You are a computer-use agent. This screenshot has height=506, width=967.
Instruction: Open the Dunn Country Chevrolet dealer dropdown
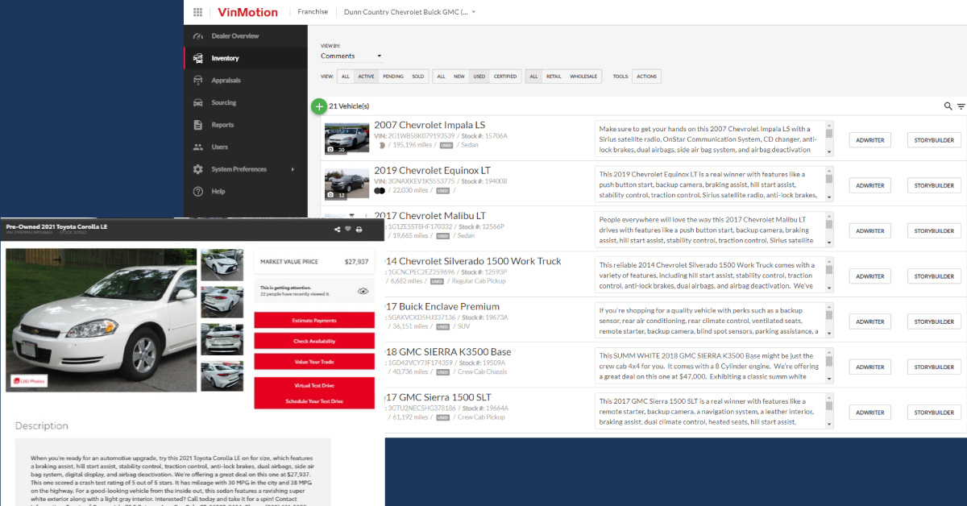click(410, 12)
